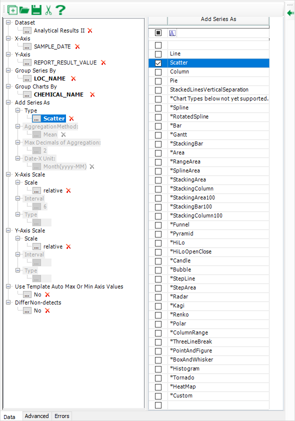The height and width of the screenshot is (421, 295).
Task: Switch to the Advanced tab
Action: [x=37, y=416]
